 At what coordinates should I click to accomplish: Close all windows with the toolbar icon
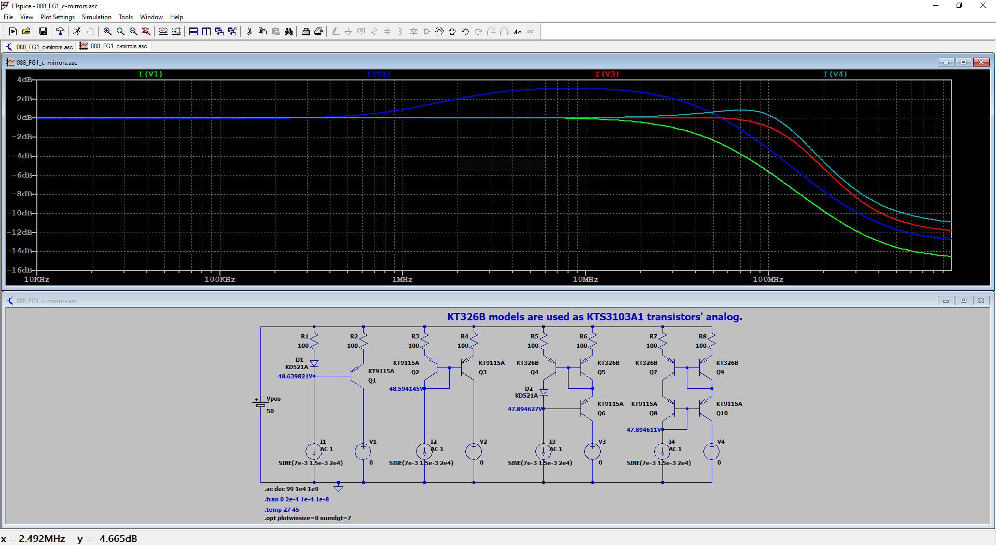pyautogui.click(x=232, y=32)
